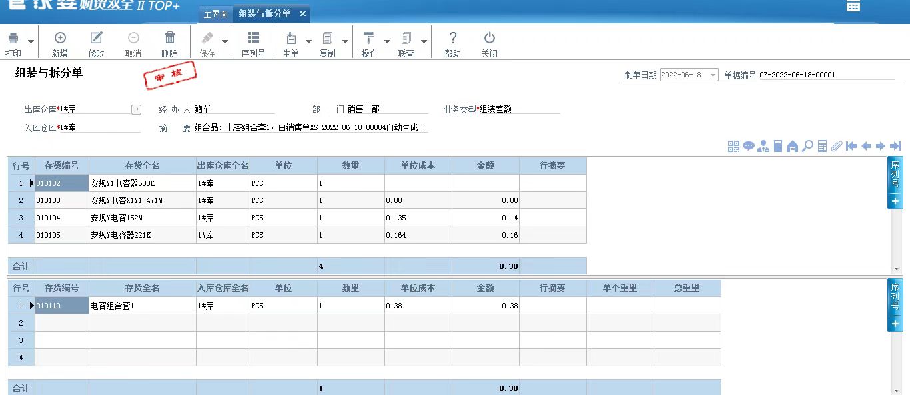The image size is (910, 395).
Task: Open the 序列号 list icon in toolbar
Action: pyautogui.click(x=253, y=39)
